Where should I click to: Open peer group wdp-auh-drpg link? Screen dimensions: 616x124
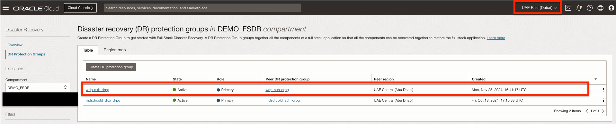(x=277, y=90)
